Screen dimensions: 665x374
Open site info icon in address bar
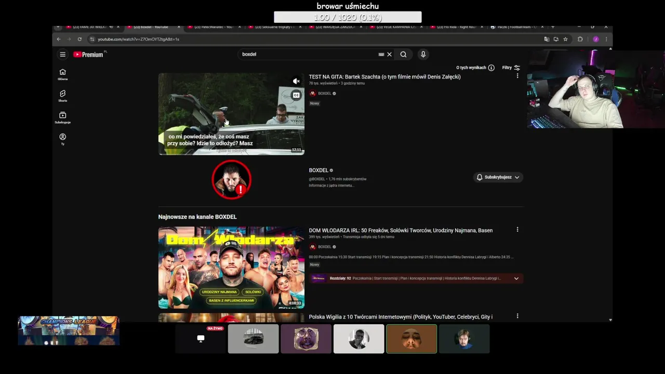[x=92, y=39]
